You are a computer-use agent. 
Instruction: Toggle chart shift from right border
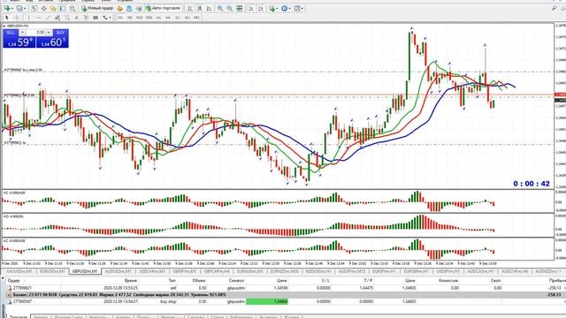261,8
